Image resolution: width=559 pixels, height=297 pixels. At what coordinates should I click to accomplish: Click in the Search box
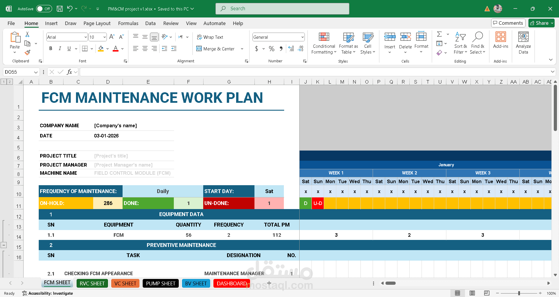(x=282, y=9)
